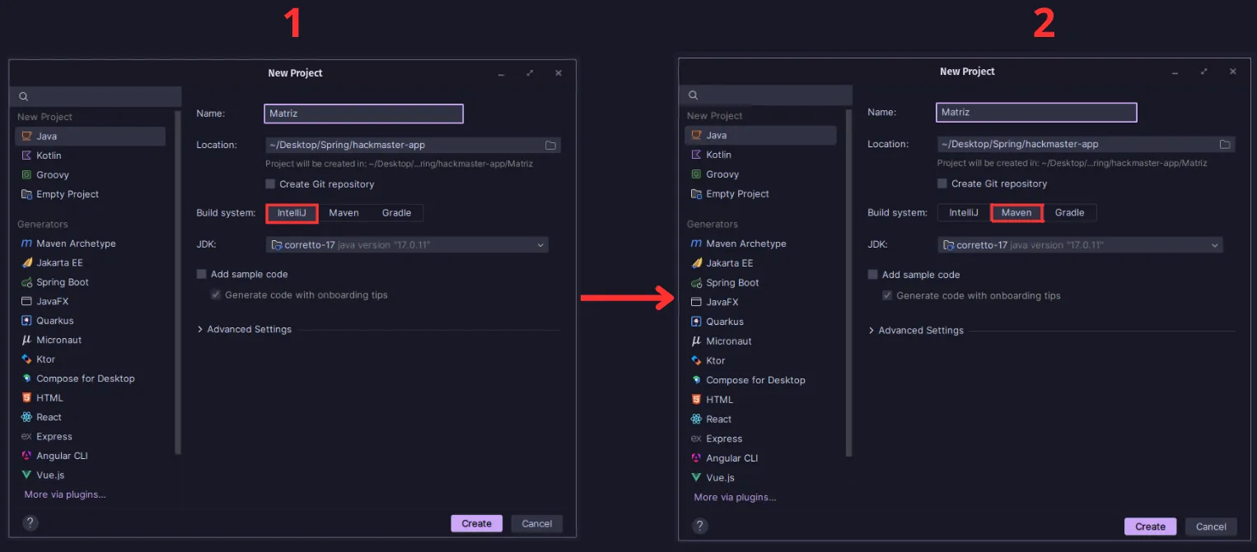Select Kotlin icon in right dialog
This screenshot has width=1257, height=552.
[x=697, y=155]
